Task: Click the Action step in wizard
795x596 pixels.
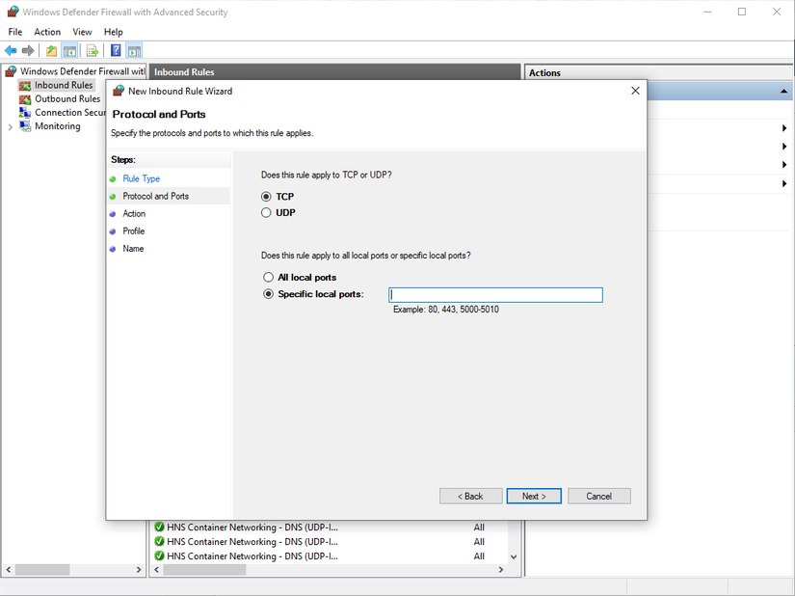Action: pos(134,213)
